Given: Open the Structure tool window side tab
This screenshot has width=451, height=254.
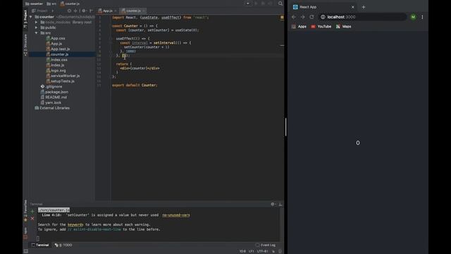Looking at the screenshot, I should pyautogui.click(x=25, y=44).
